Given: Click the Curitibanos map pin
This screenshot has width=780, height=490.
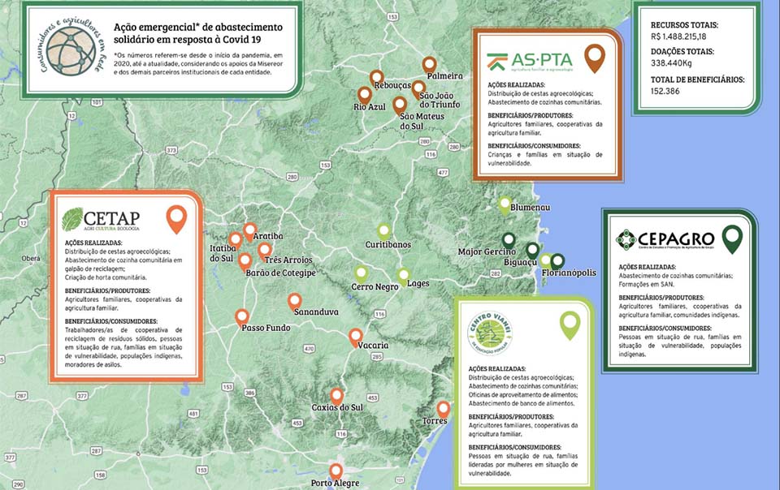Looking at the screenshot, I should pyautogui.click(x=383, y=232).
